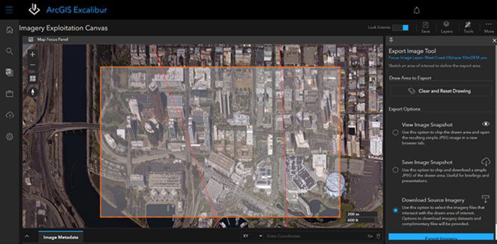Click the ArcGIS Excalibur logo icon
This screenshot has width=497, height=244.
tap(34, 10)
